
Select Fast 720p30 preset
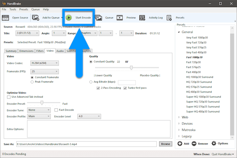193,62
